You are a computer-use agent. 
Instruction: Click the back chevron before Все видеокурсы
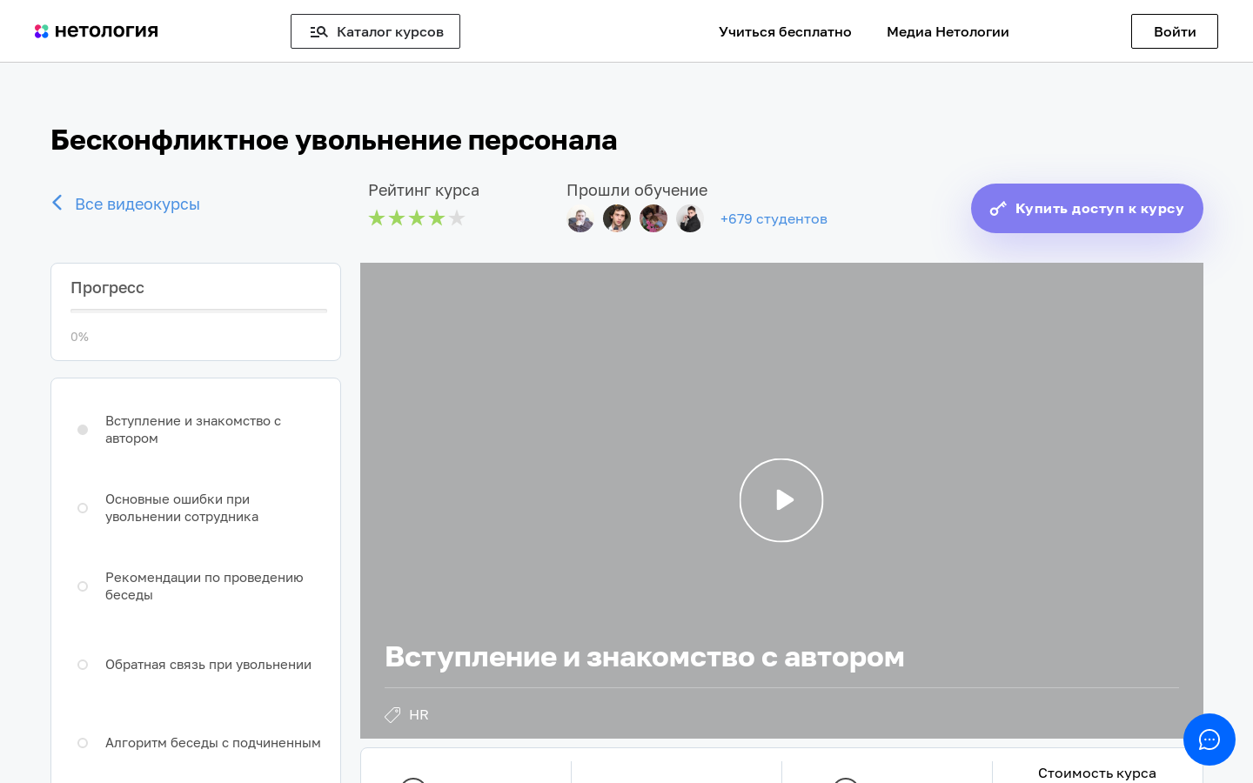(x=57, y=203)
